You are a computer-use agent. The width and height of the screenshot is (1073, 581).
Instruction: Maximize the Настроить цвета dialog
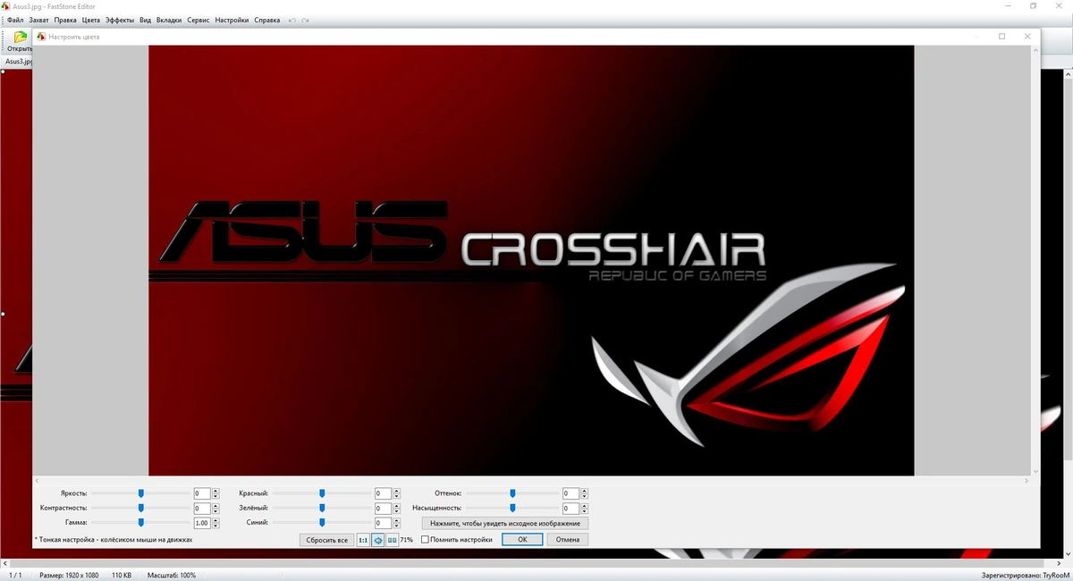(1001, 37)
